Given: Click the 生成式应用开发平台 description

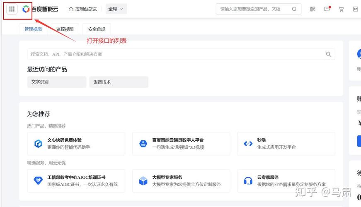Looking at the screenshot, I should coord(276,147).
